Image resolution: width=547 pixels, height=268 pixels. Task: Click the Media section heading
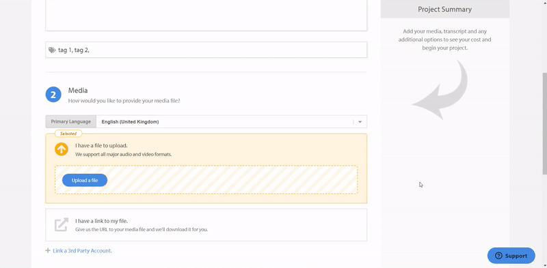78,91
